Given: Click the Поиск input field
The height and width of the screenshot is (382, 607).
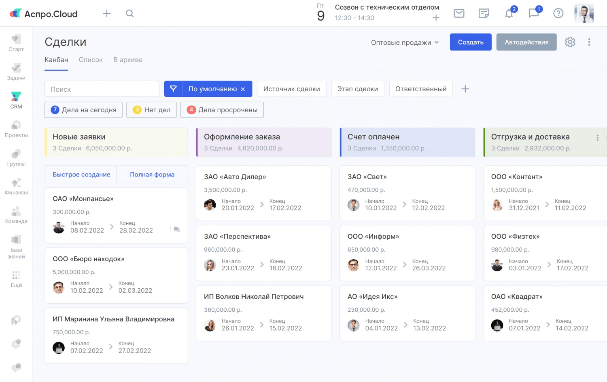Looking at the screenshot, I should (102, 89).
